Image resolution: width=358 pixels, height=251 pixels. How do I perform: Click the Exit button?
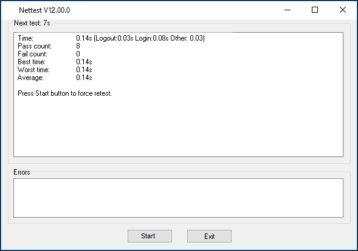[x=209, y=236]
